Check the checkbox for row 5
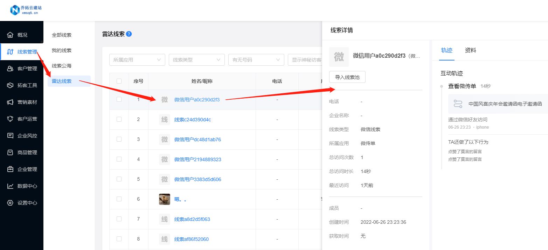This screenshot has width=548, height=250. point(119,179)
